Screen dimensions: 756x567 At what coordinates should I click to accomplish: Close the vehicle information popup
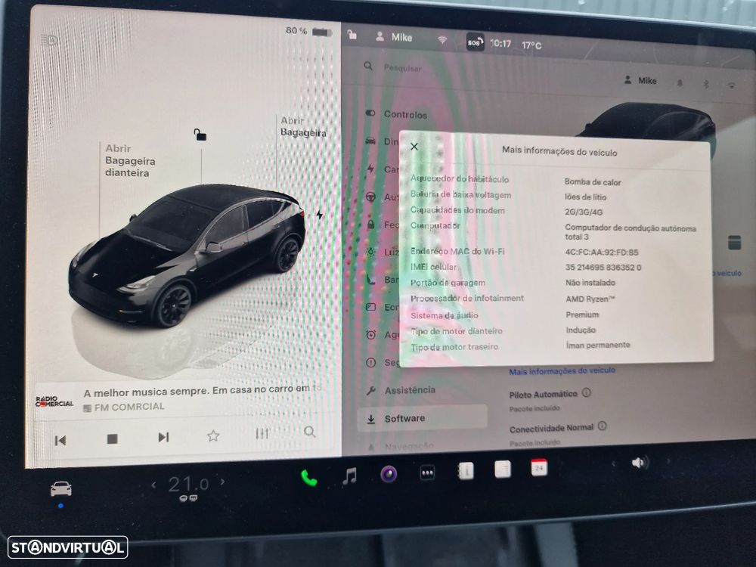click(414, 147)
